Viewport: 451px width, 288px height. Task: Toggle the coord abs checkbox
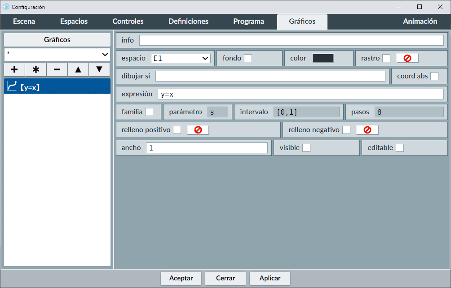(x=434, y=76)
